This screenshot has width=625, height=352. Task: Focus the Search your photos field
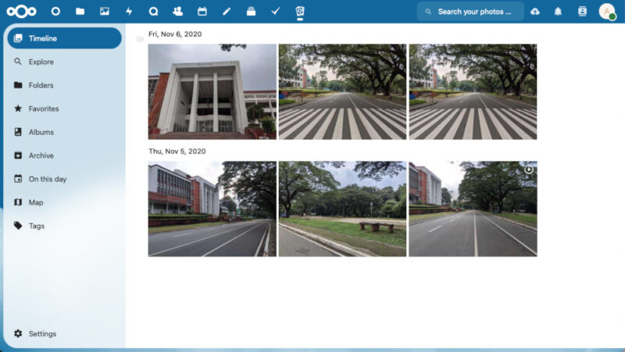click(x=470, y=12)
